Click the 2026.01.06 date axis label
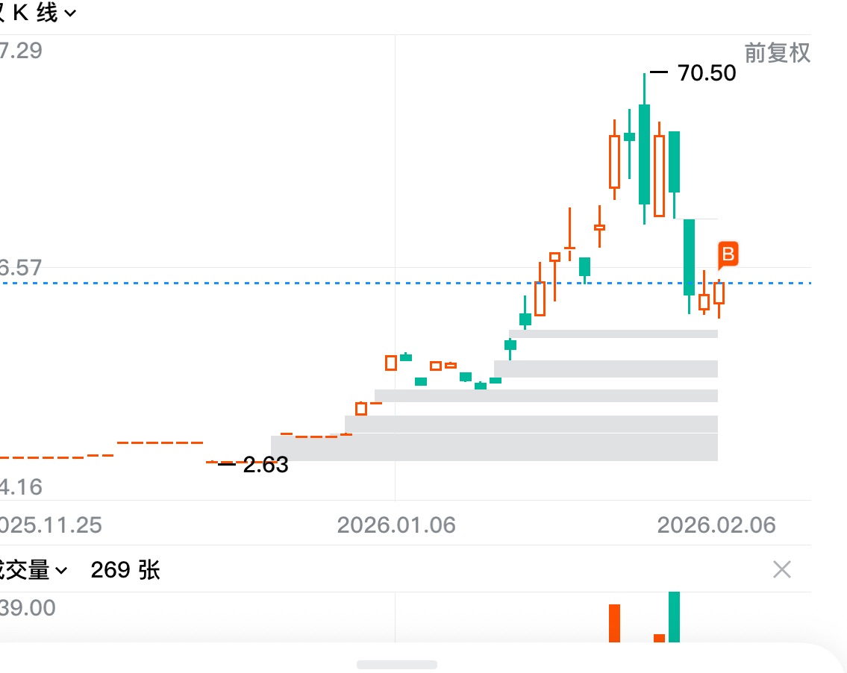 point(396,525)
